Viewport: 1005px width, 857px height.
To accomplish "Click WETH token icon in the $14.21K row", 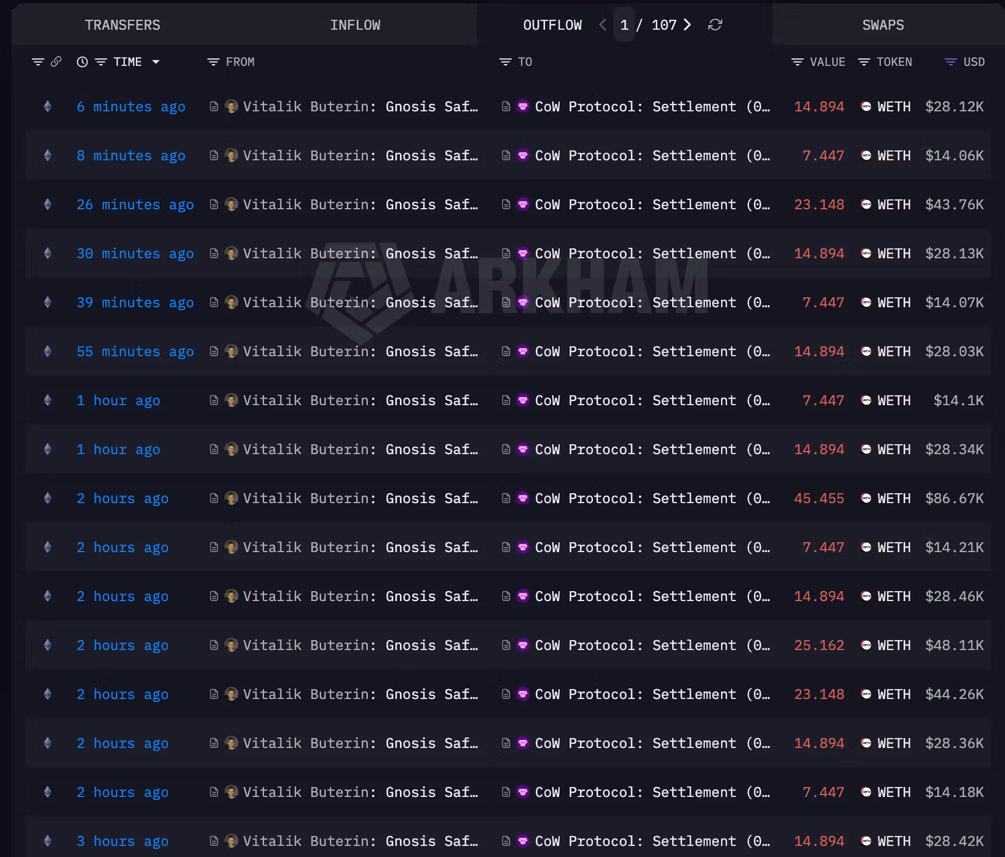I will pos(866,547).
